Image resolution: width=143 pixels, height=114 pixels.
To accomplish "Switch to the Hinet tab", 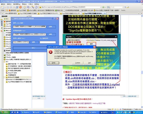I will 11,13.
